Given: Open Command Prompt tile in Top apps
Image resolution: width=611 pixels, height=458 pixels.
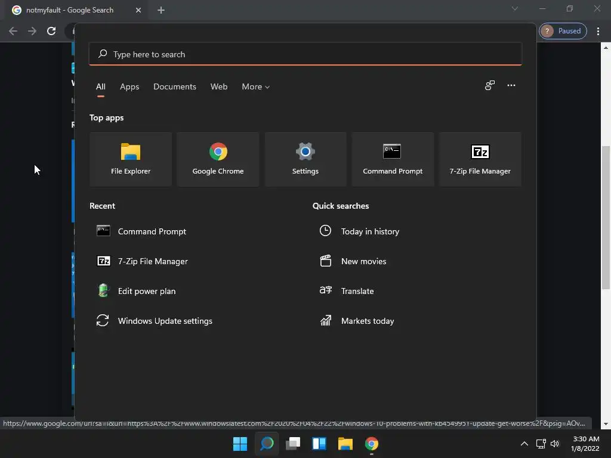Looking at the screenshot, I should tap(393, 159).
